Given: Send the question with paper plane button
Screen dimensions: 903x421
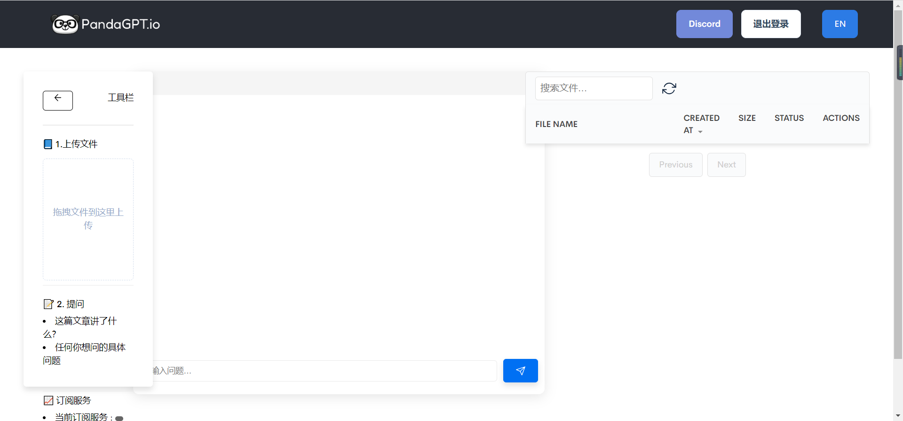Looking at the screenshot, I should click(x=520, y=371).
